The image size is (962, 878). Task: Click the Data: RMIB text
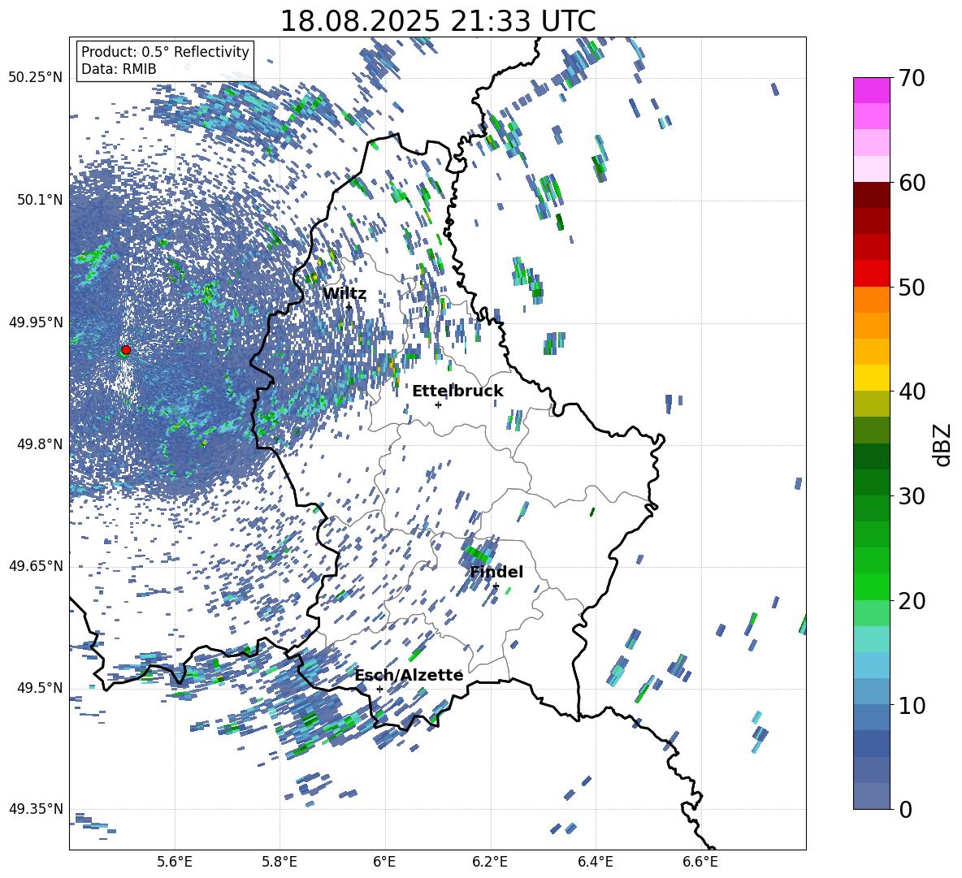tap(119, 69)
